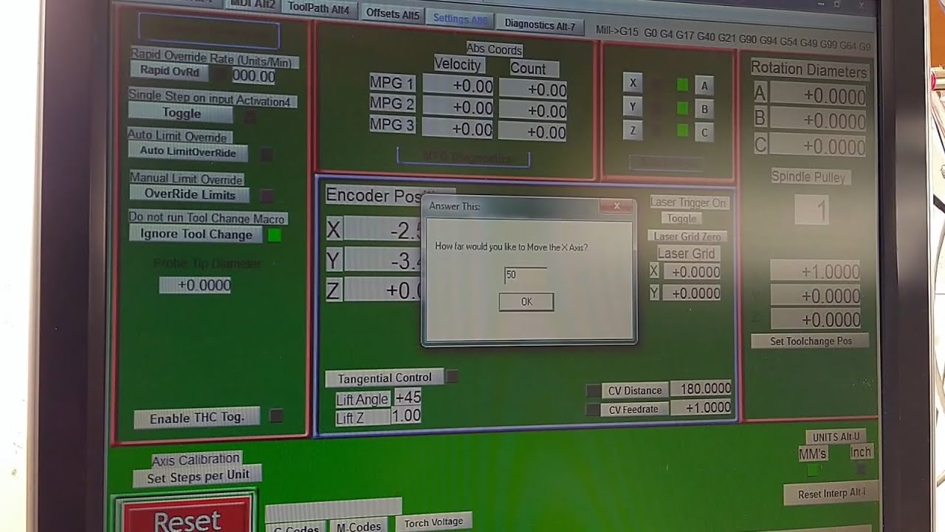The height and width of the screenshot is (532, 945).
Task: Switch to the Offsets Alt5 tab
Action: click(x=392, y=13)
